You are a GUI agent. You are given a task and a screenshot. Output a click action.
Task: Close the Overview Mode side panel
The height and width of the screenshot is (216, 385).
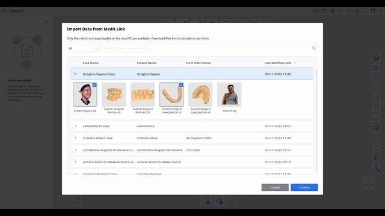click(46, 22)
